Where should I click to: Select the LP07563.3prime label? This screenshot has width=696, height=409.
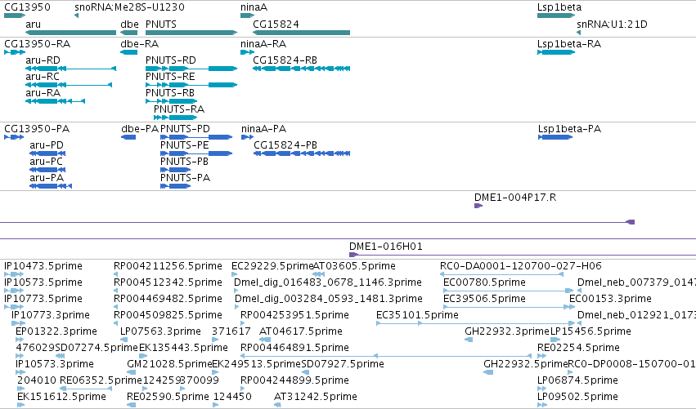160,331
